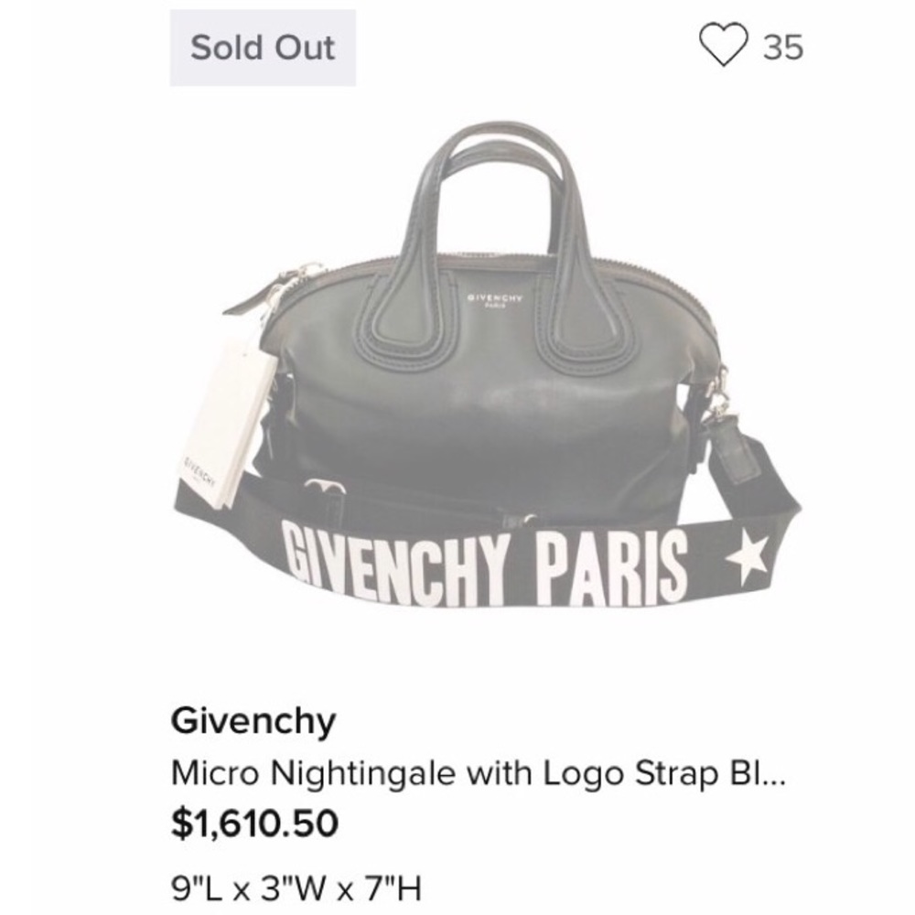Click the small Givenchy Paris logo on bag
The width and height of the screenshot is (915, 915).
click(x=486, y=299)
